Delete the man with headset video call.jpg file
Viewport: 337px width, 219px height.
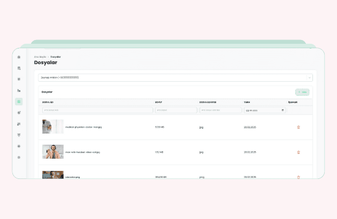click(298, 152)
